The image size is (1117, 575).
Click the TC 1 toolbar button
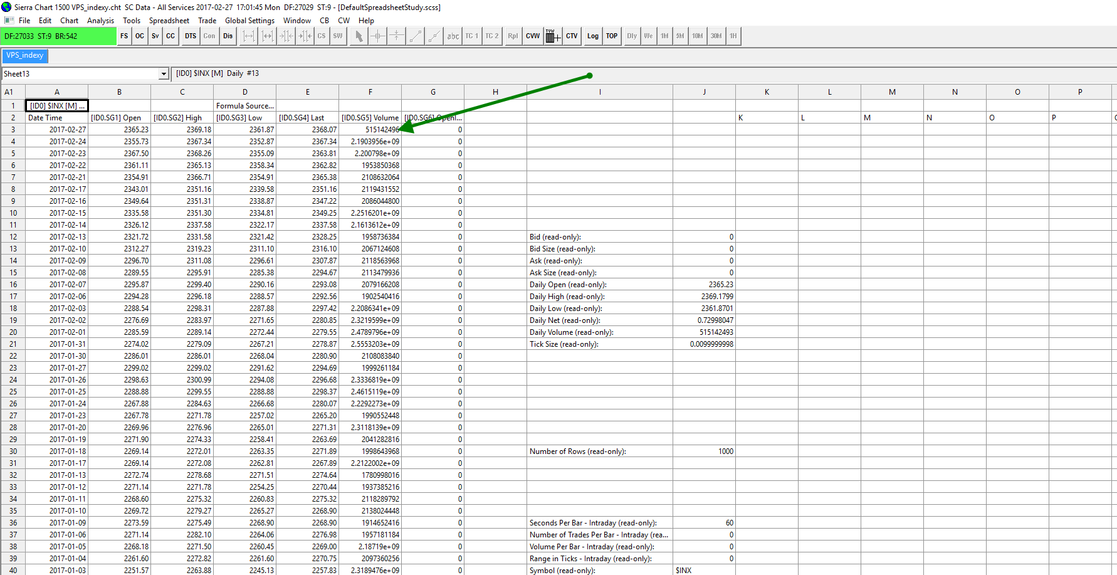coord(471,36)
